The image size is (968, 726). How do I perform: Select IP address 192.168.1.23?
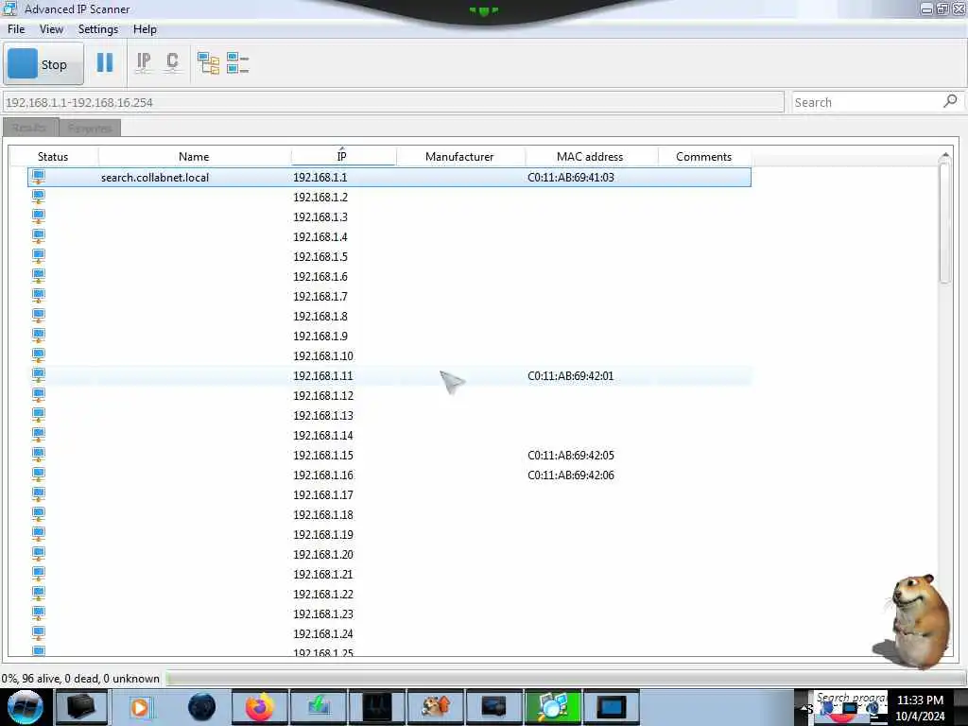(x=323, y=614)
